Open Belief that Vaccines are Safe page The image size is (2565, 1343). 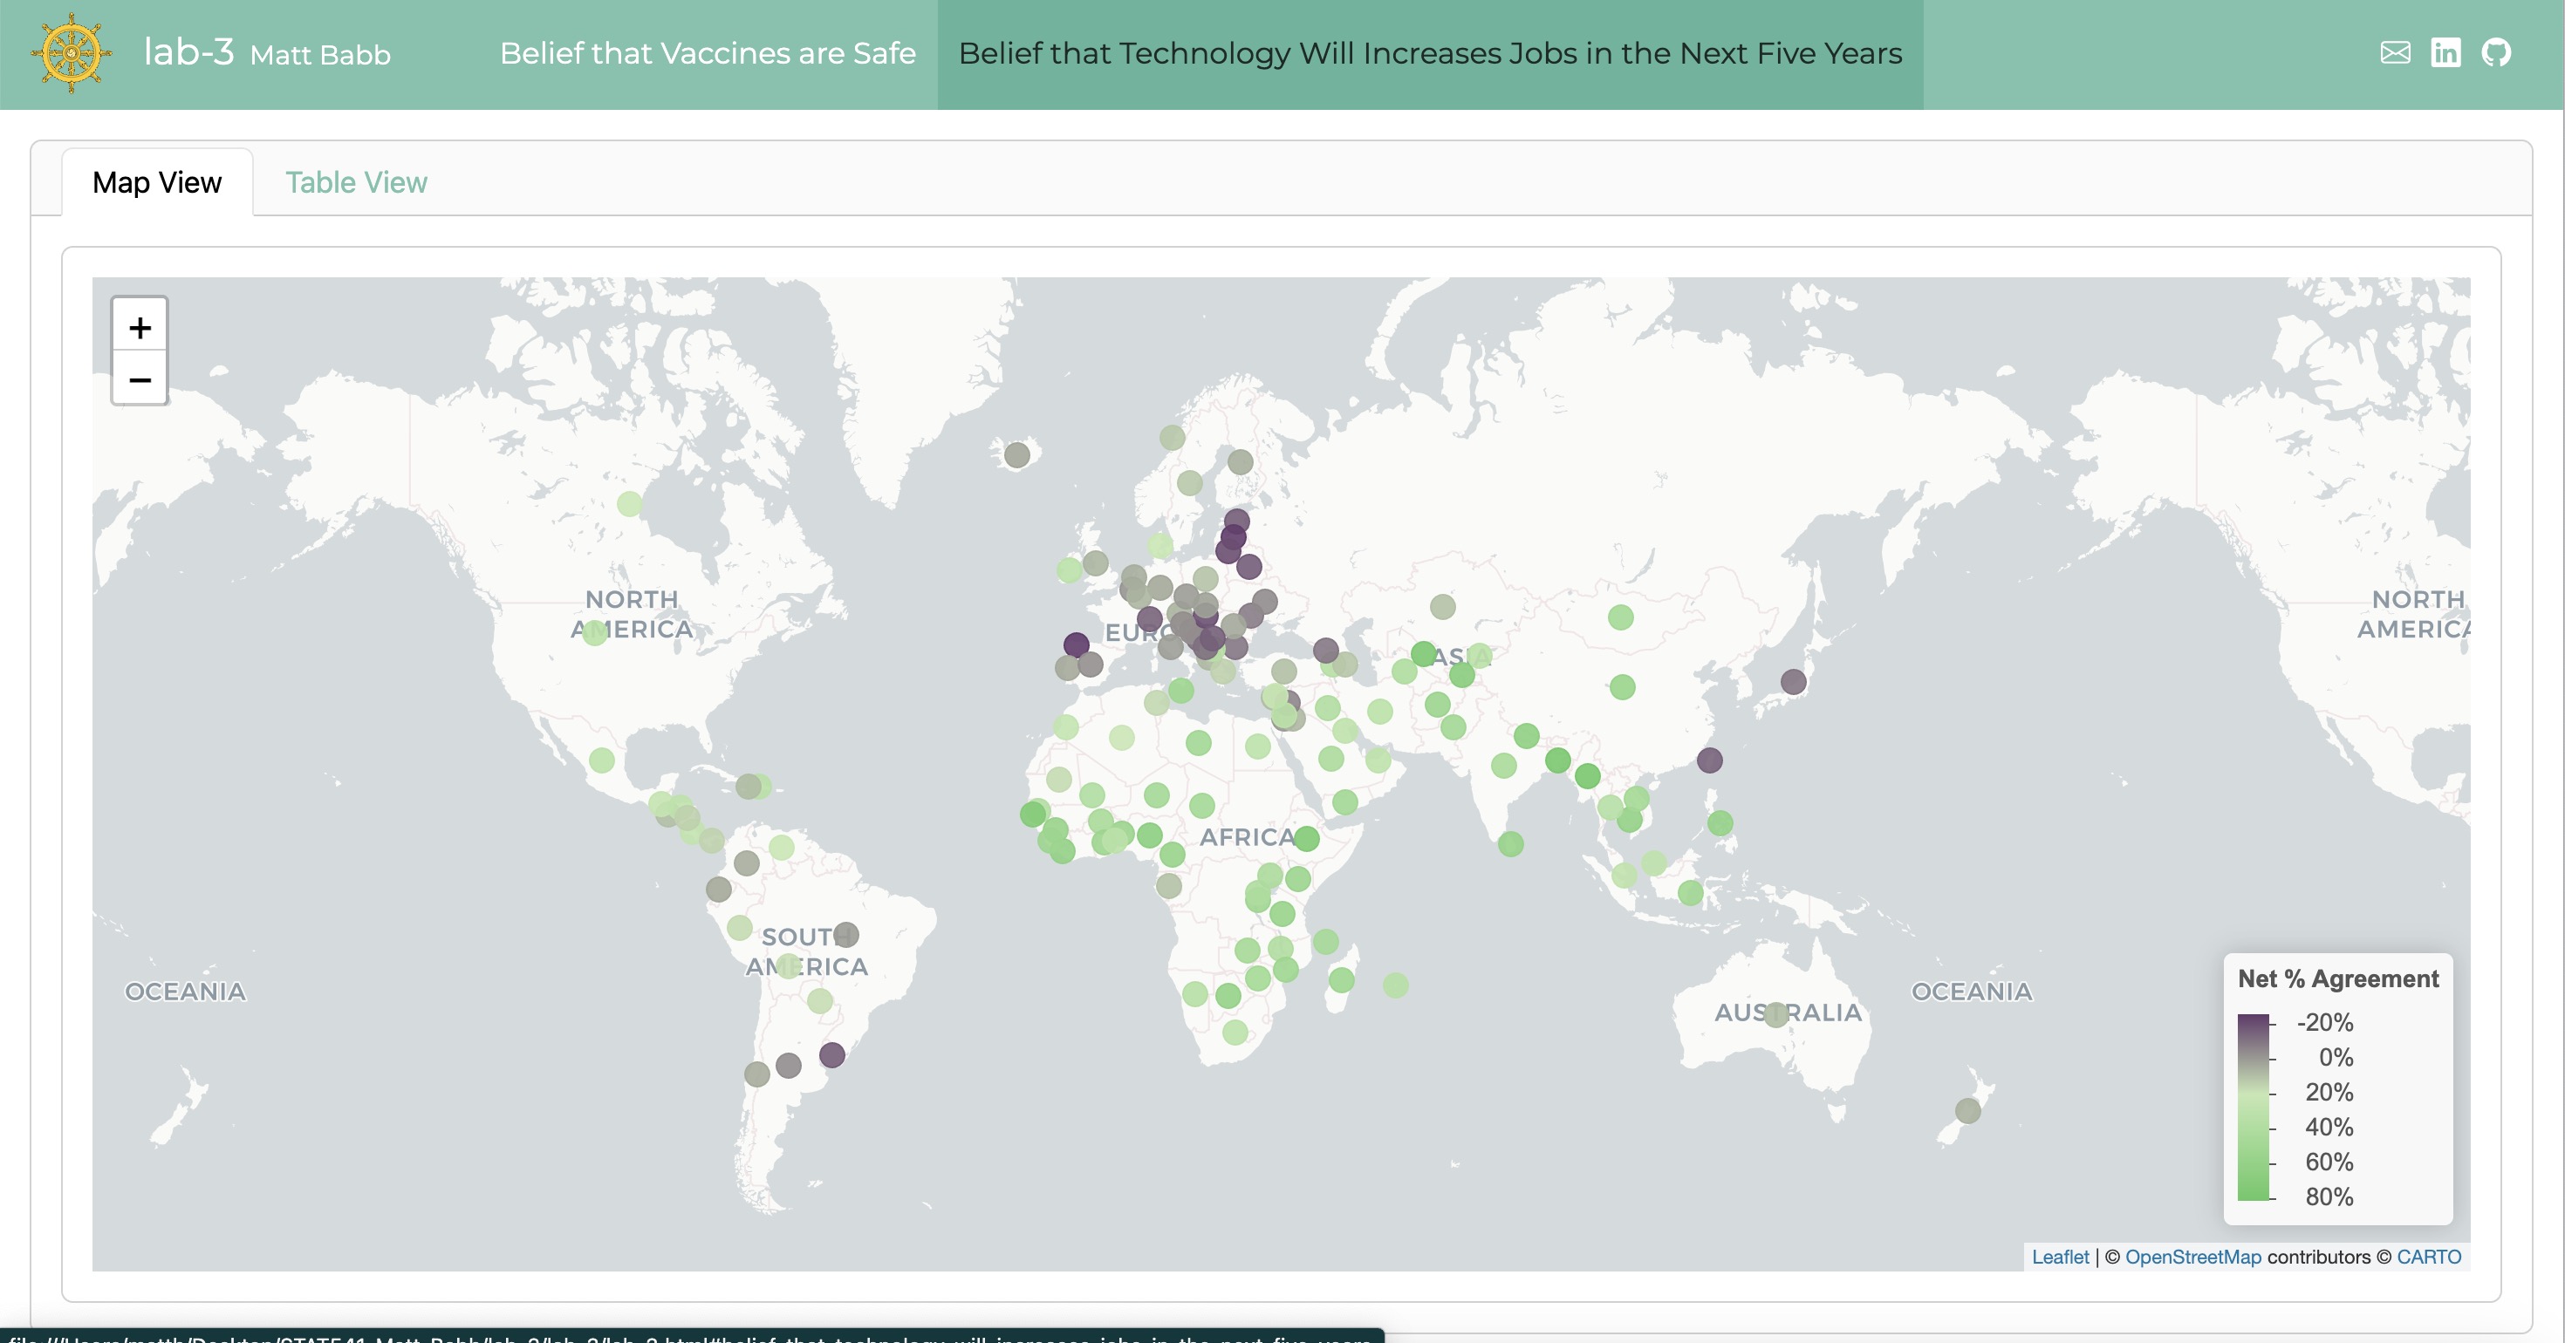708,53
